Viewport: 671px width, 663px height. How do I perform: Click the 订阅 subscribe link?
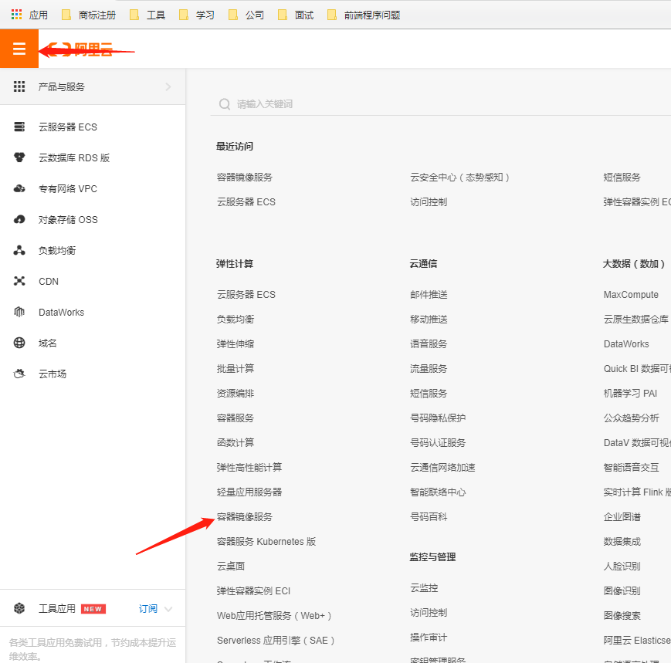[x=148, y=609]
